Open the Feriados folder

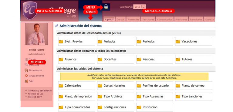(x=116, y=42)
